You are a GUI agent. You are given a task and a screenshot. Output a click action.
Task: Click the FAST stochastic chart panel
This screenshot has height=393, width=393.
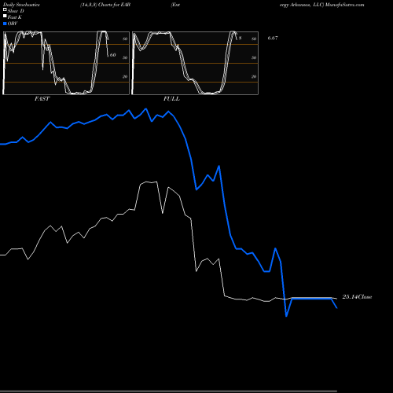pyautogui.click(x=66, y=63)
